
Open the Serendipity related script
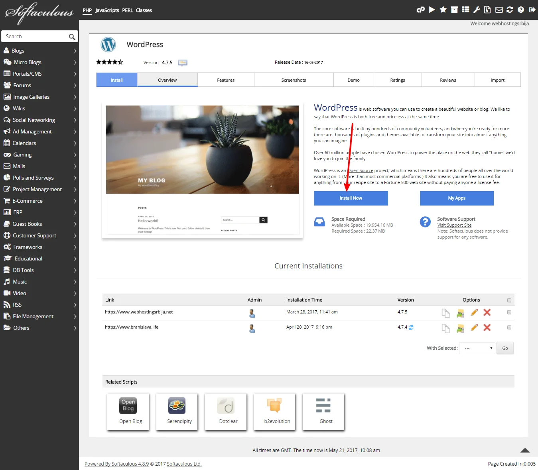coord(177,412)
